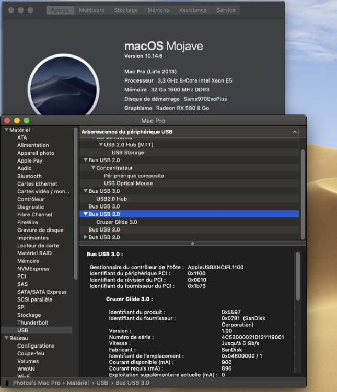Select Stockage in the sidebar list
This screenshot has width=337, height=392.
[29, 315]
